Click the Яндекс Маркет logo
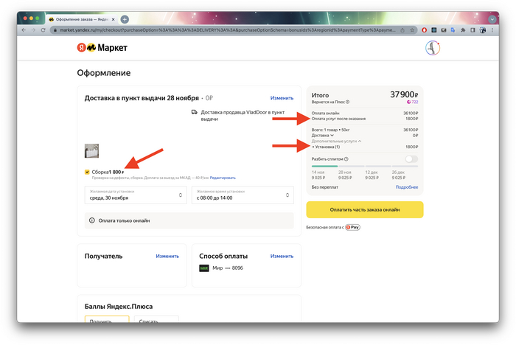The image size is (516, 345). [102, 48]
